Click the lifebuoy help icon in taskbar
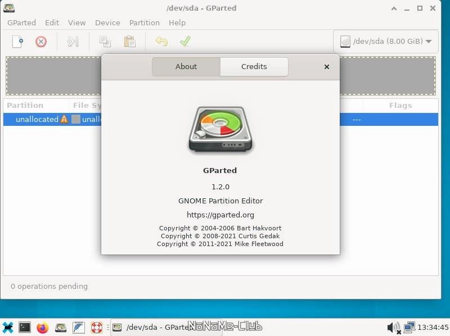Image resolution: width=450 pixels, height=336 pixels. [96, 327]
